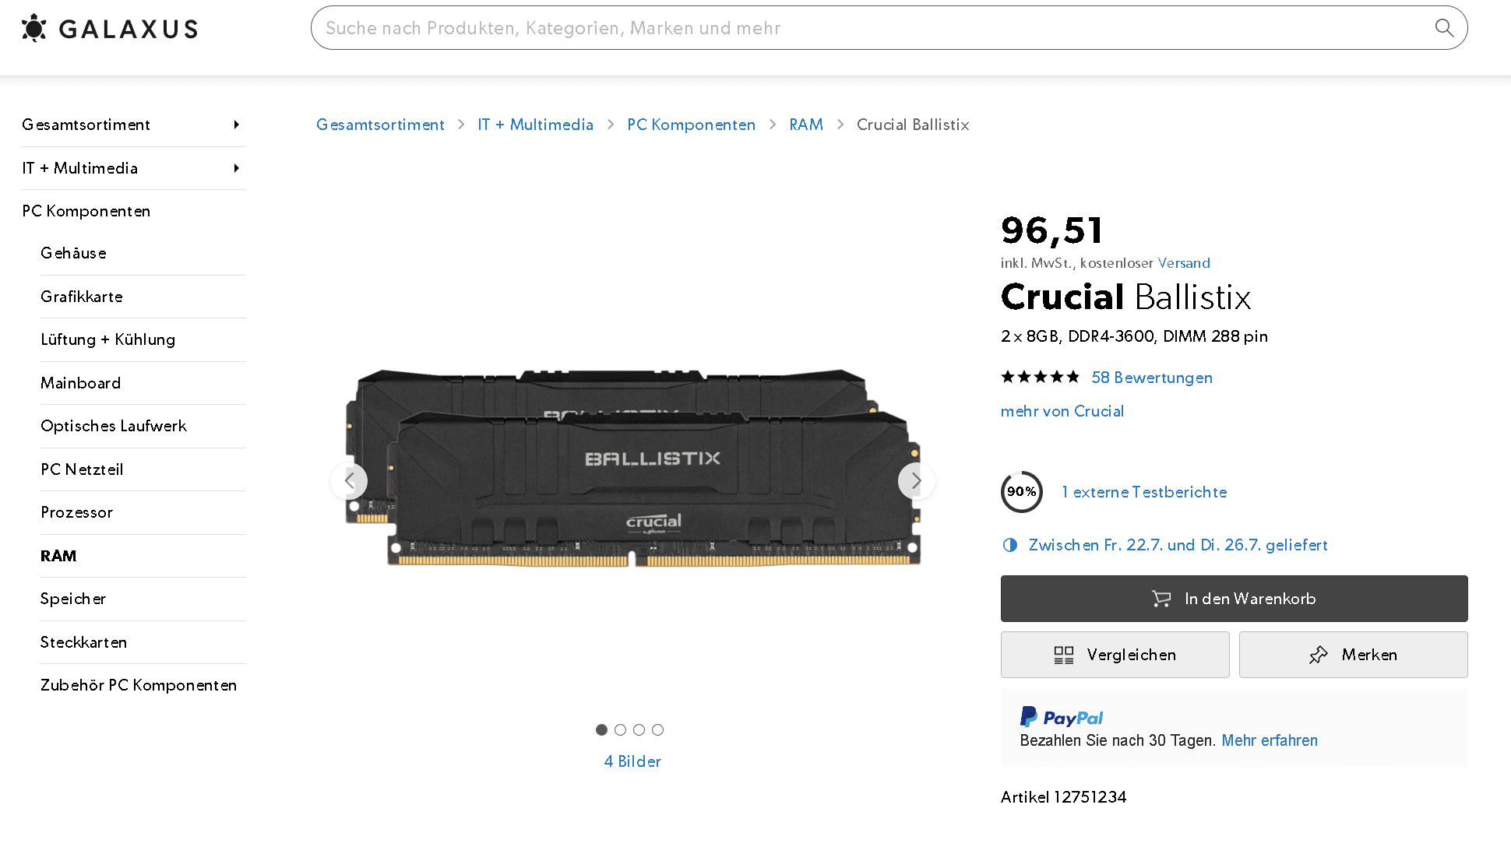Click the Galaxus logo icon

34,28
